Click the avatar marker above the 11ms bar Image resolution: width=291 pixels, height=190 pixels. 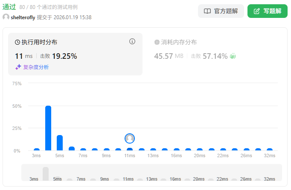[130, 138]
